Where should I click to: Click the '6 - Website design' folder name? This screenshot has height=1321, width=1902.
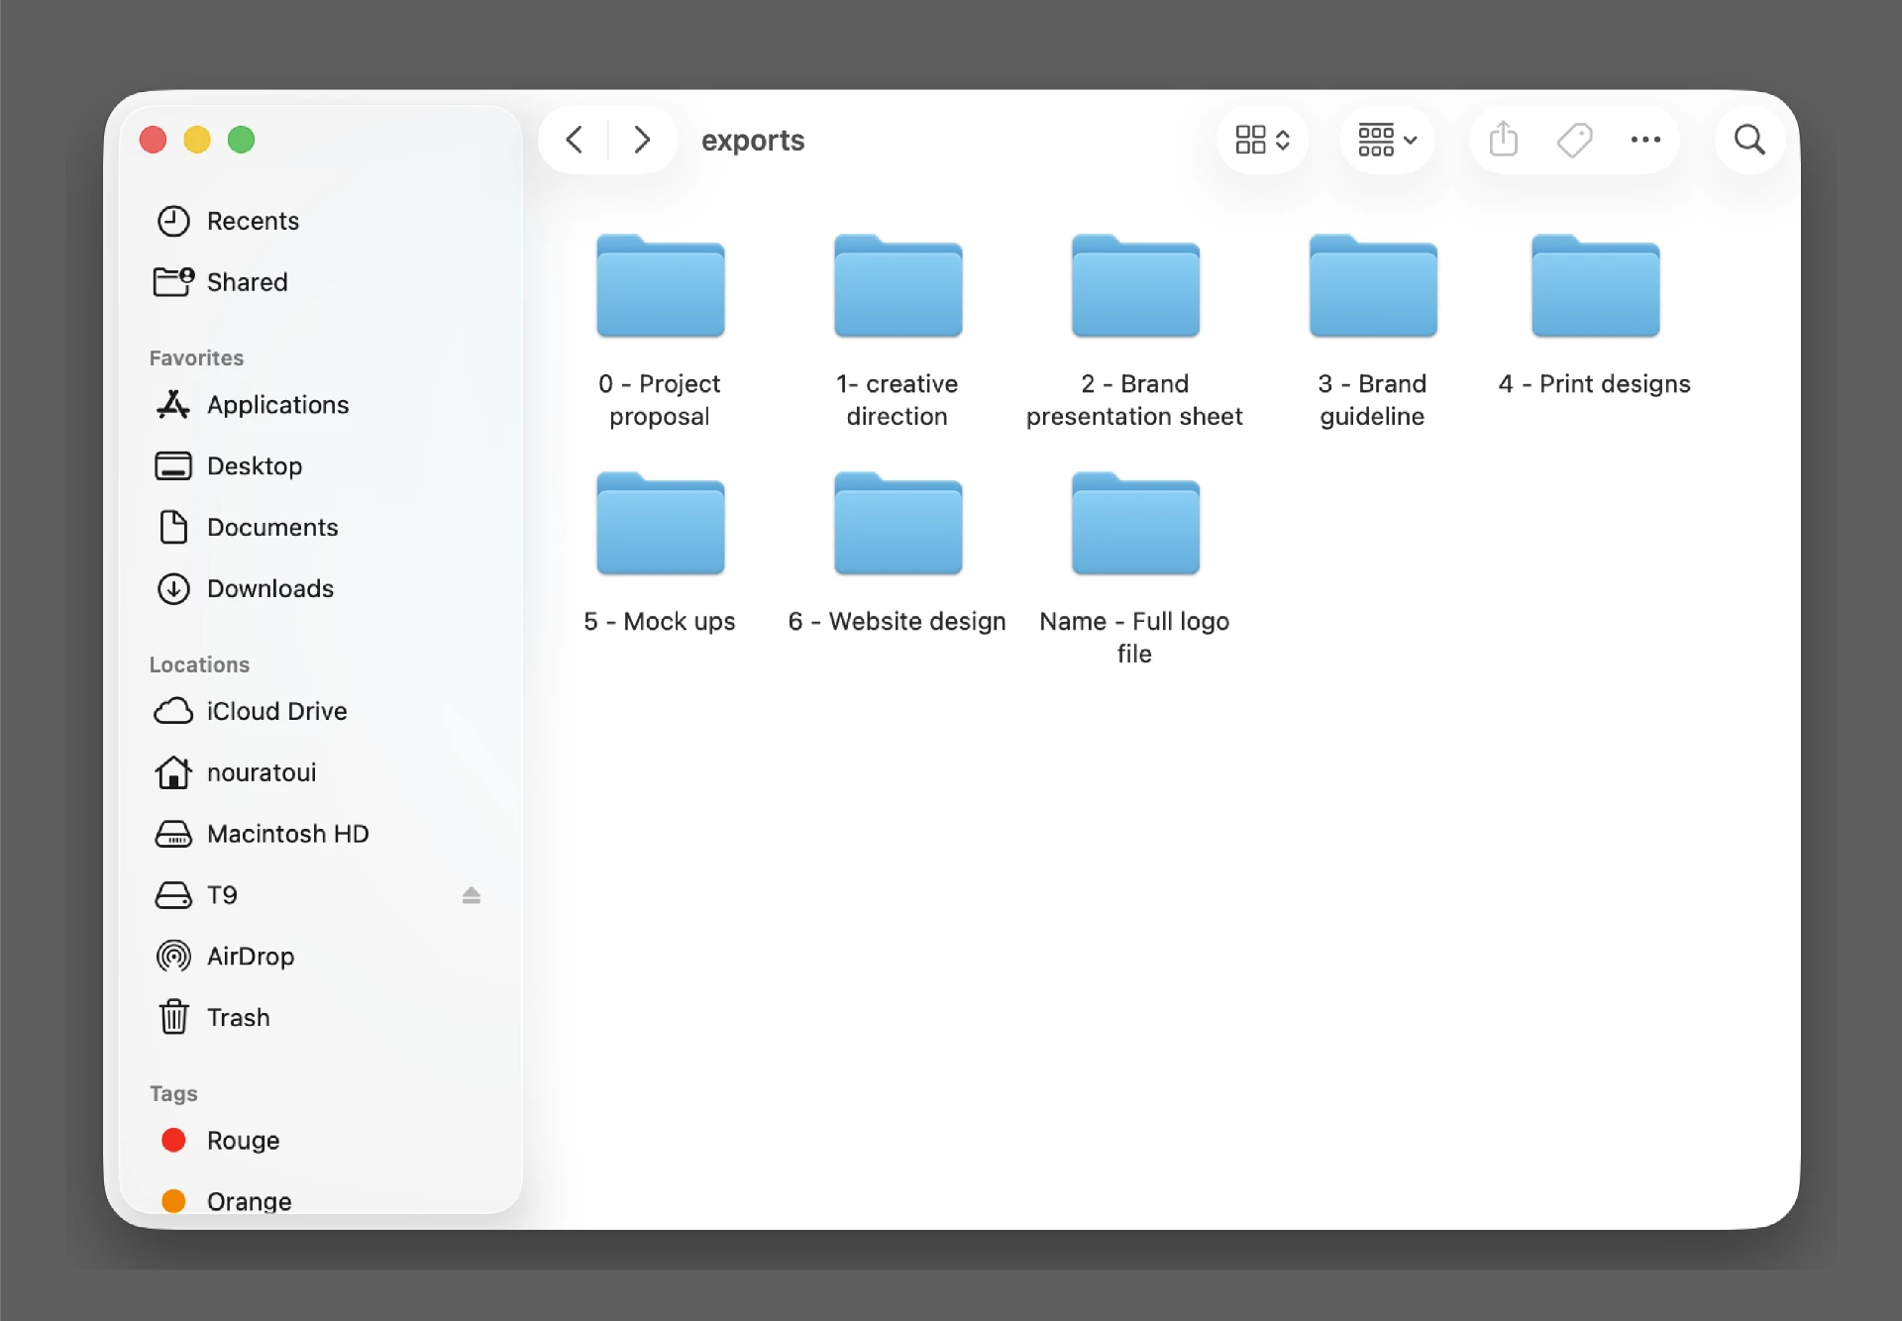click(x=898, y=622)
